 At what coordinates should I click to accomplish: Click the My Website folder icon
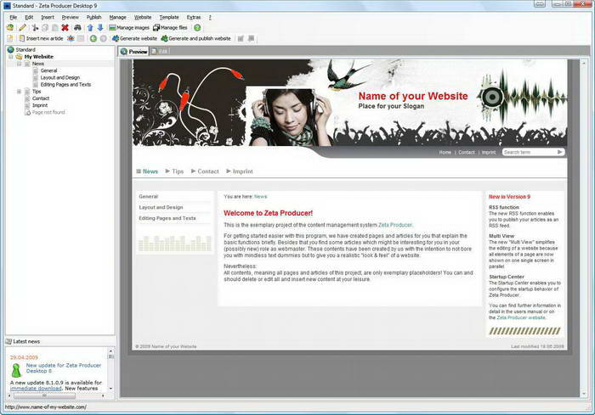point(19,57)
